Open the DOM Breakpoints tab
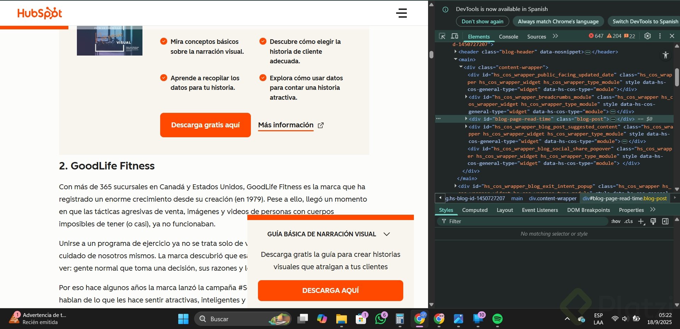The image size is (680, 329). click(589, 210)
